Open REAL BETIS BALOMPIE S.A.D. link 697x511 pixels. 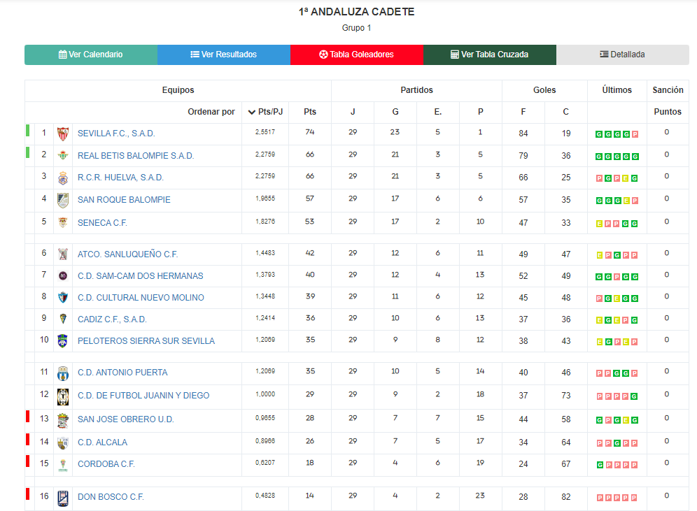click(136, 156)
